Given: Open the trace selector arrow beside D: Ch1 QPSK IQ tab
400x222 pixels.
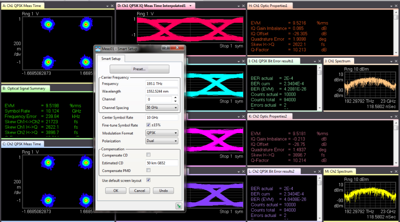Looking at the screenshot, I should 190,5.
